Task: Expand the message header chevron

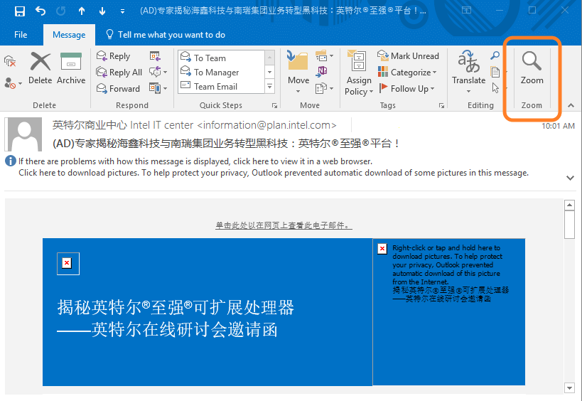Action: point(570,178)
